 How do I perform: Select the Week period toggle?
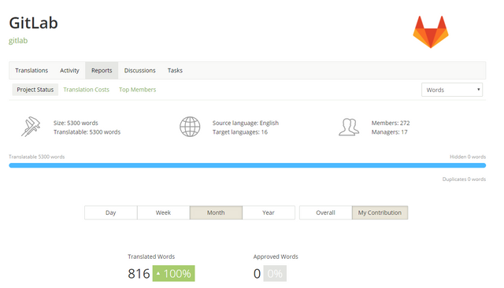[163, 212]
